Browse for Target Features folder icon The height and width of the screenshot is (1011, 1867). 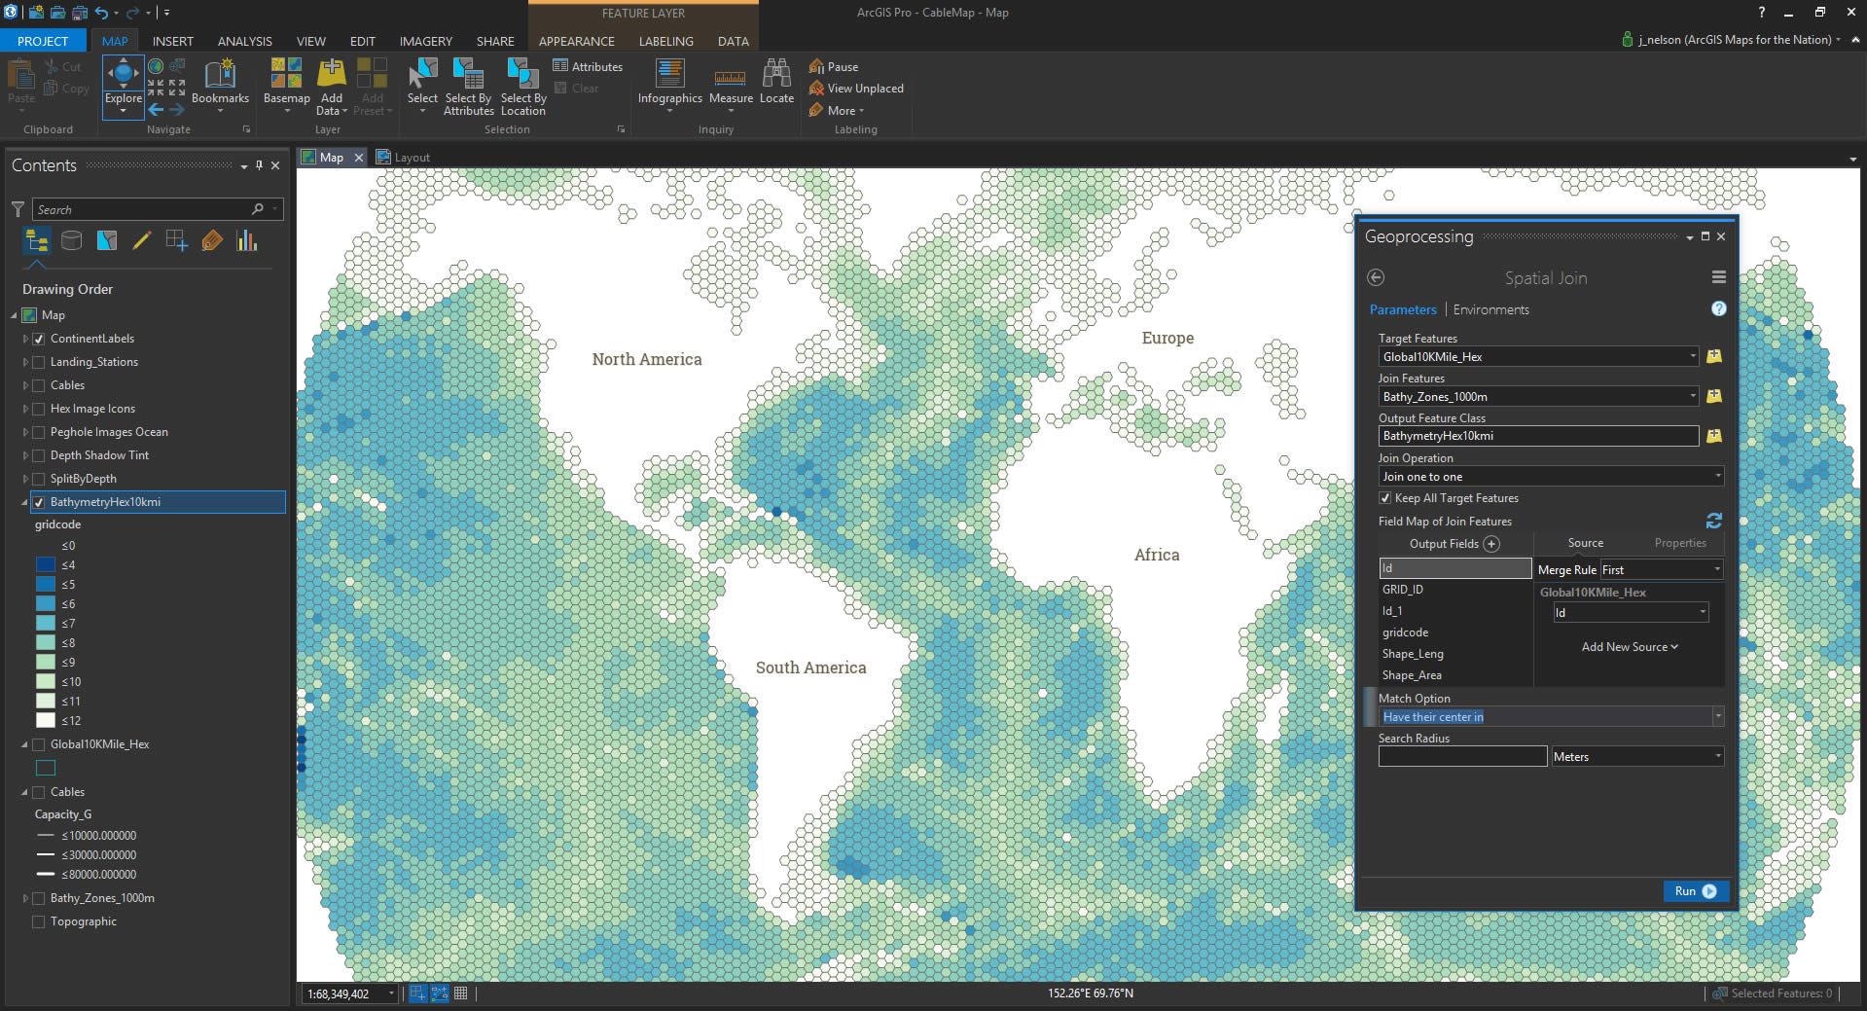(1714, 357)
